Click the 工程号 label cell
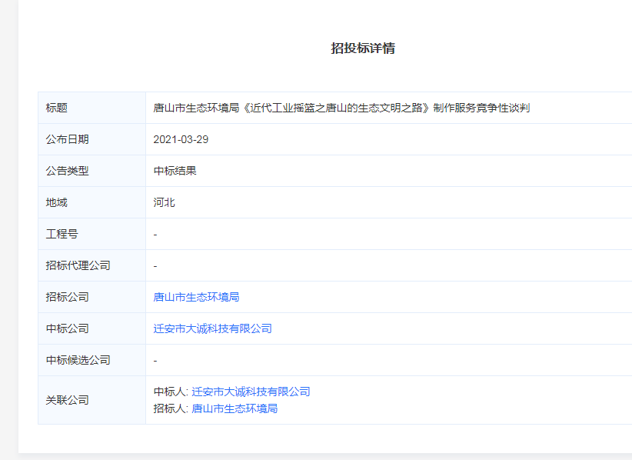Image resolution: width=632 pixels, height=460 pixels. pyautogui.click(x=62, y=234)
